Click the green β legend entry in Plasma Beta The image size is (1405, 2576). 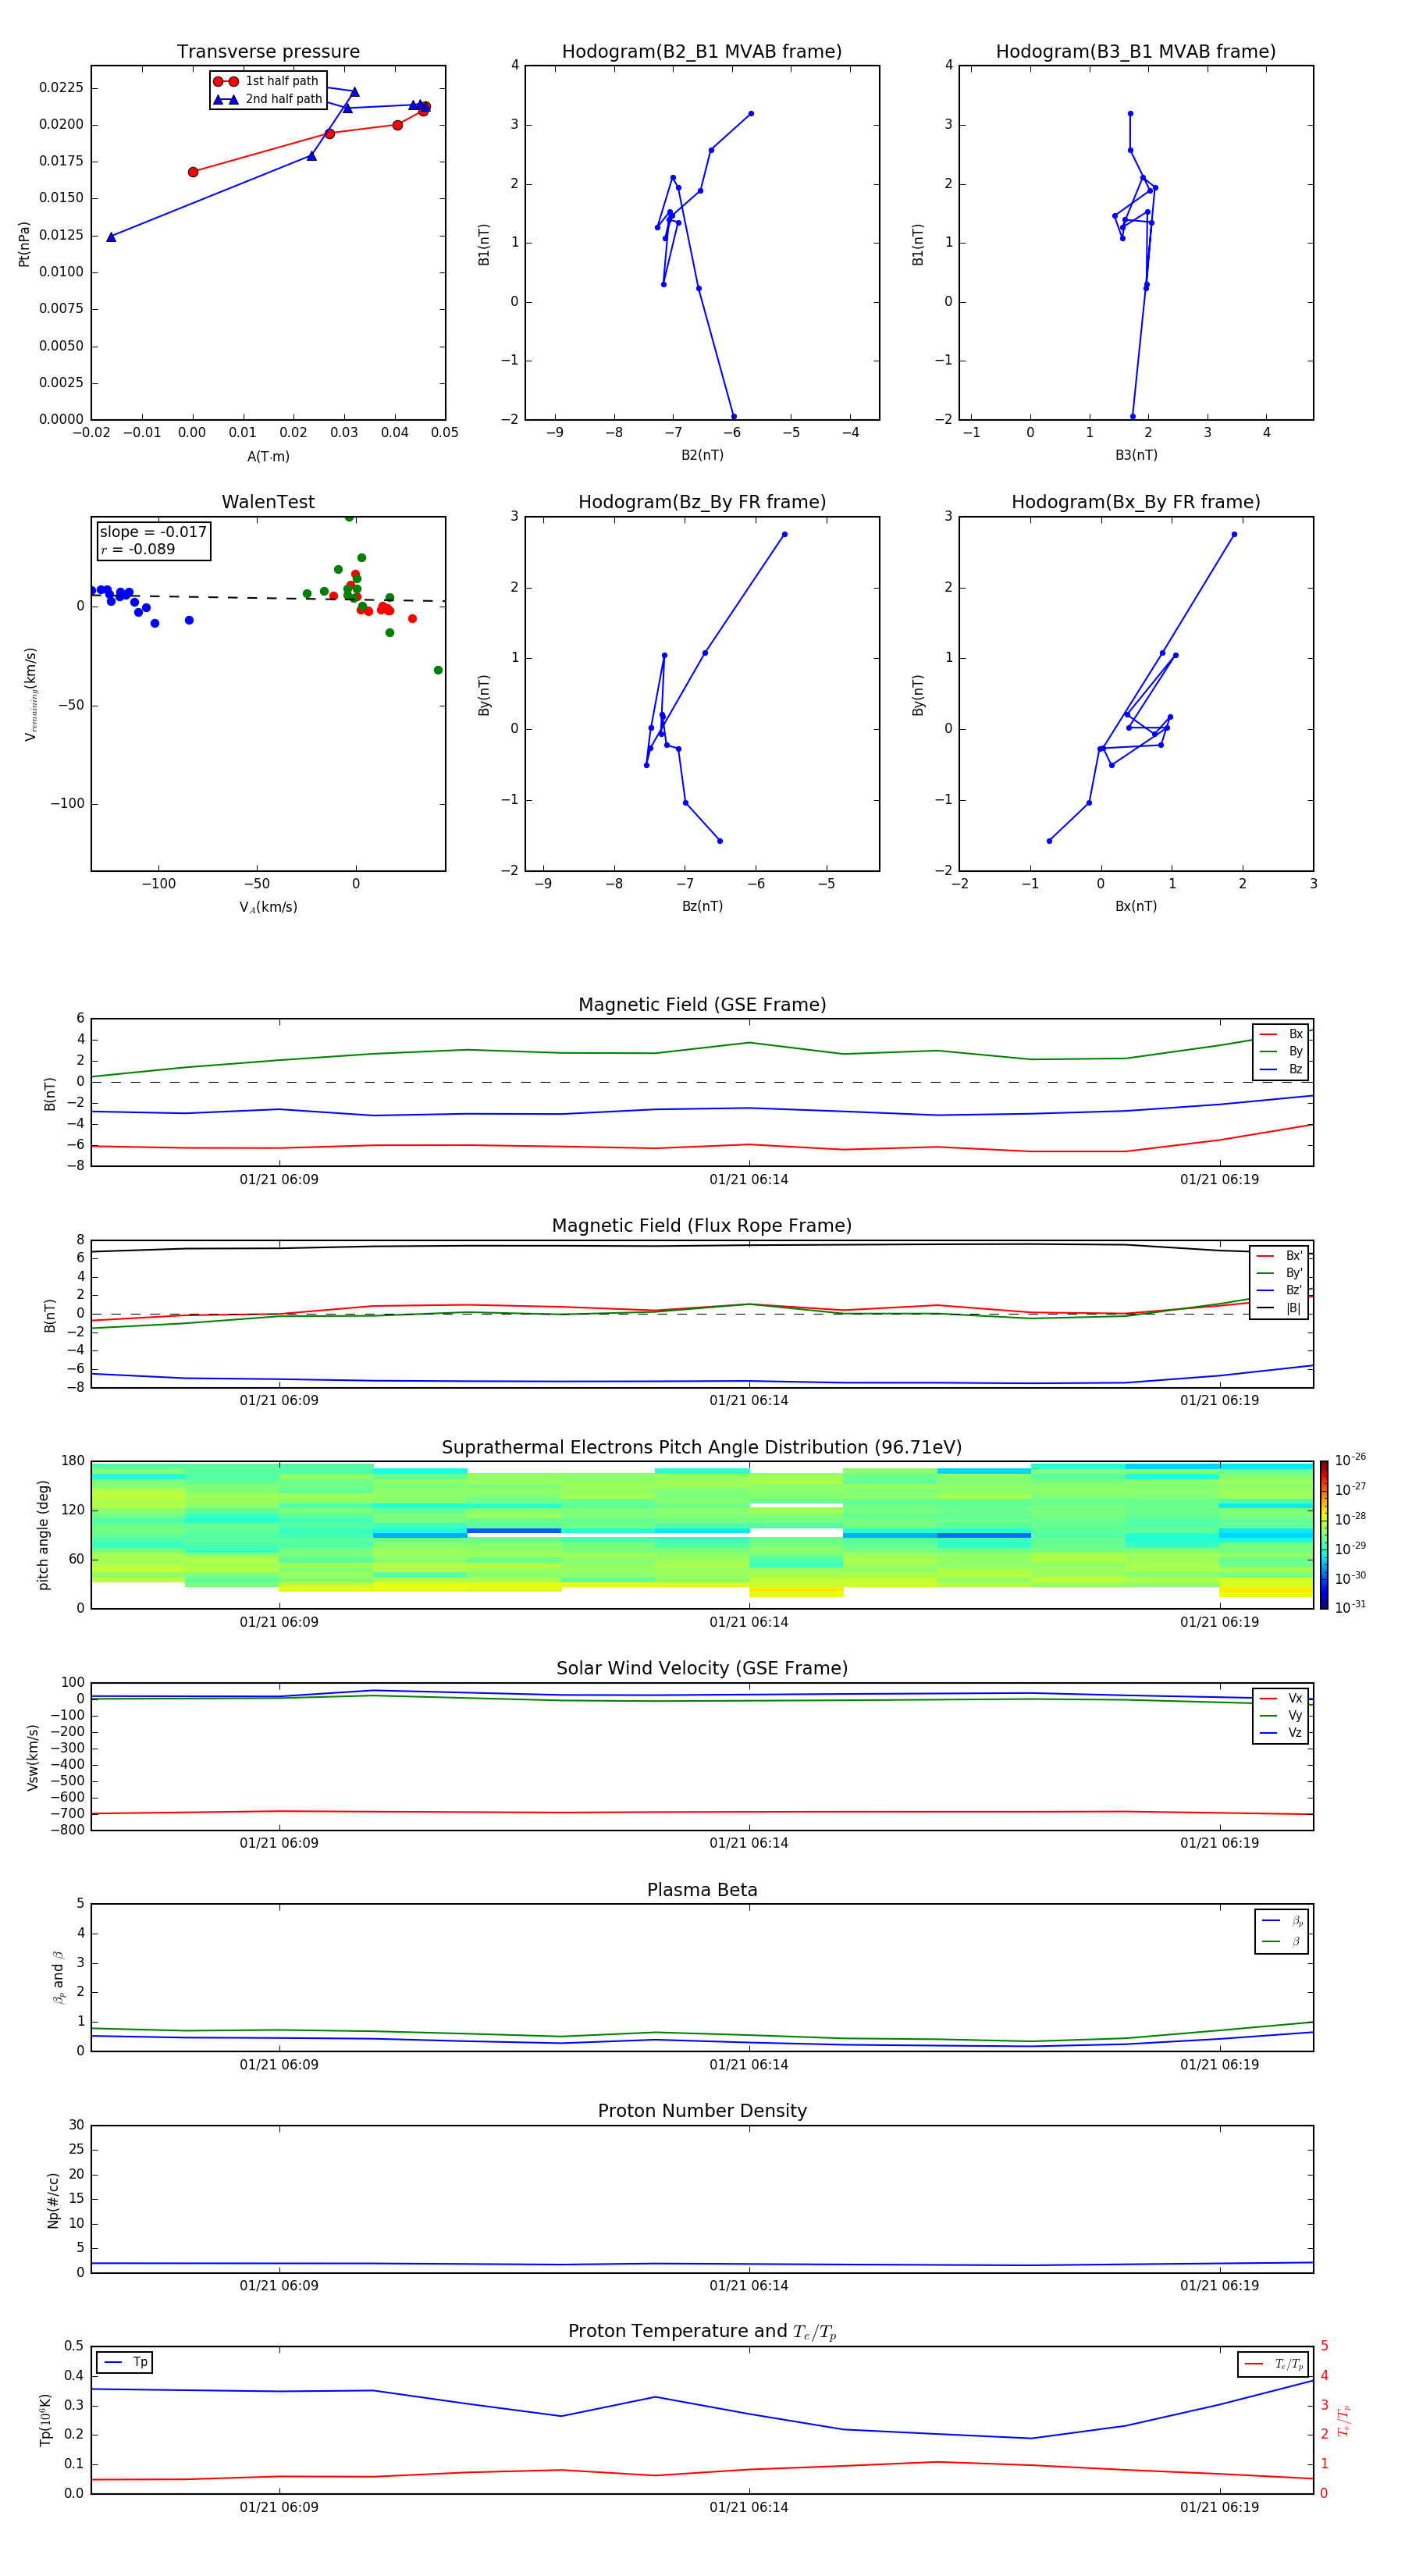tap(1282, 1941)
